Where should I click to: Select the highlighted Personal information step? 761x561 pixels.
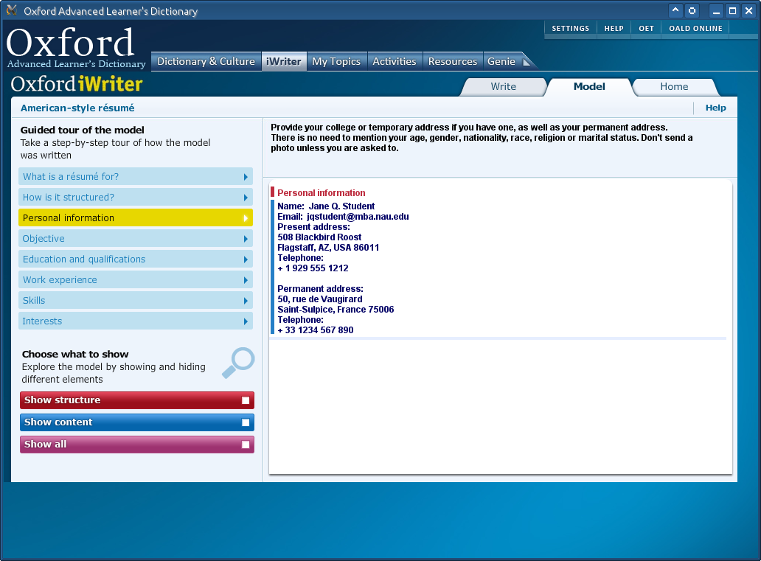[136, 218]
